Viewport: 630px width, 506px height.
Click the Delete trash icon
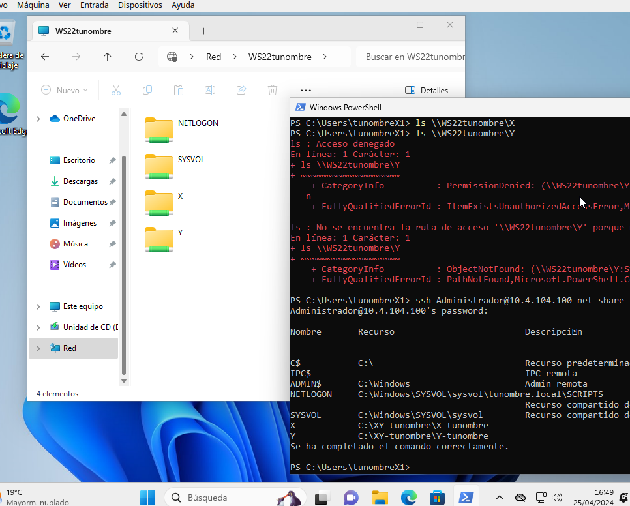(x=273, y=91)
